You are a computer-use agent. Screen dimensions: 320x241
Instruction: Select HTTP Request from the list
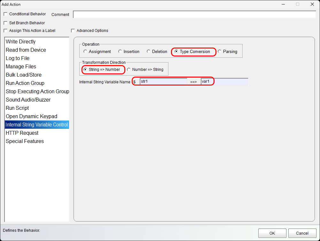pyautogui.click(x=22, y=133)
